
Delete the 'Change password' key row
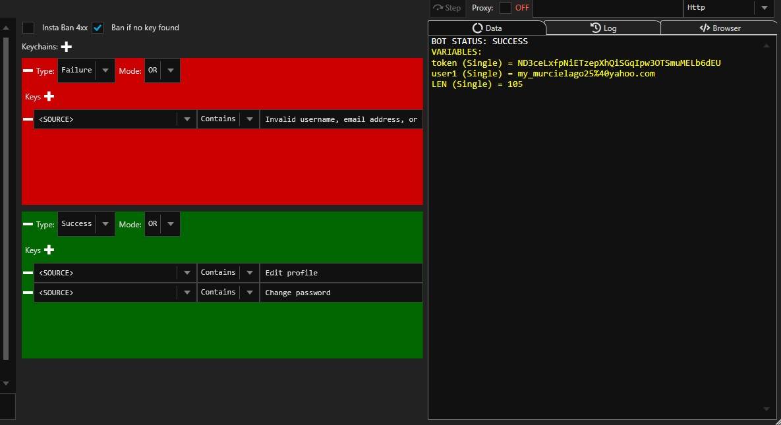pyautogui.click(x=28, y=293)
